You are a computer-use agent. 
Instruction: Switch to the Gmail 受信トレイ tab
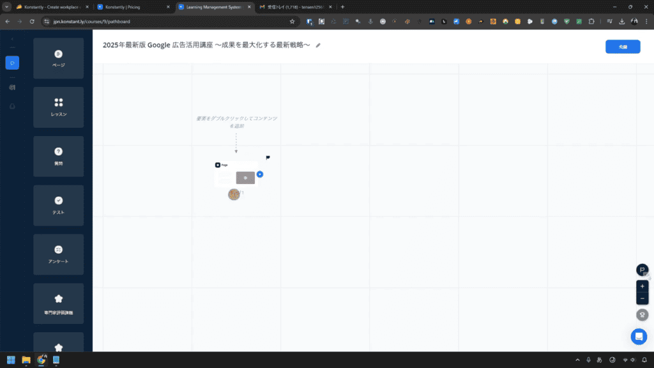[x=295, y=7]
